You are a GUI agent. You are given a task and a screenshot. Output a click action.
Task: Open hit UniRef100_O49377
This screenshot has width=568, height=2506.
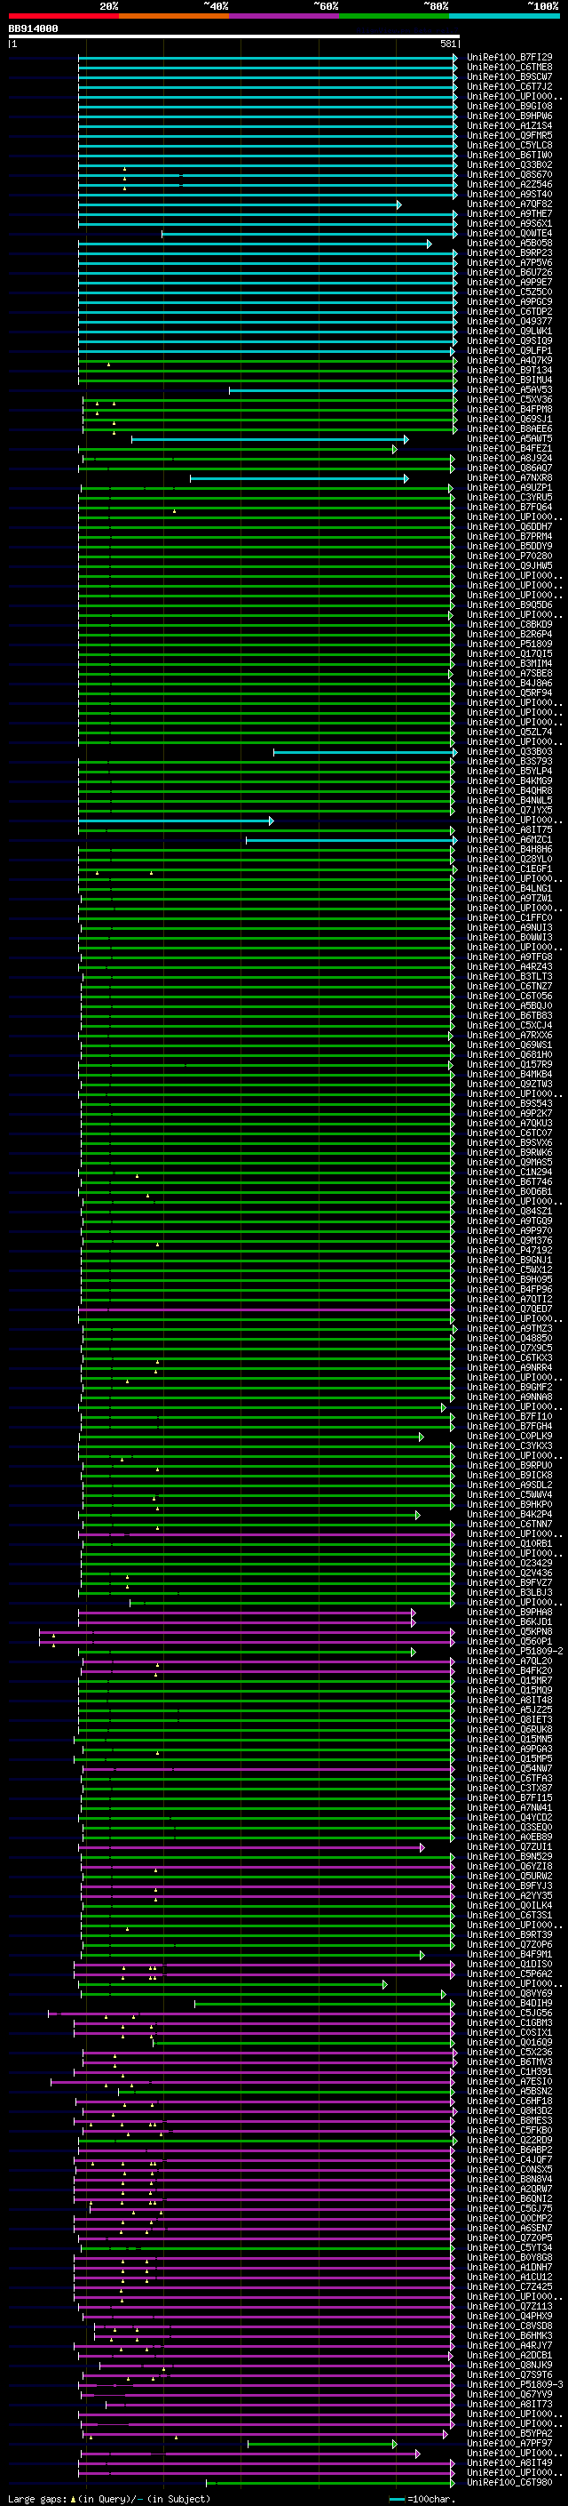coord(509,321)
